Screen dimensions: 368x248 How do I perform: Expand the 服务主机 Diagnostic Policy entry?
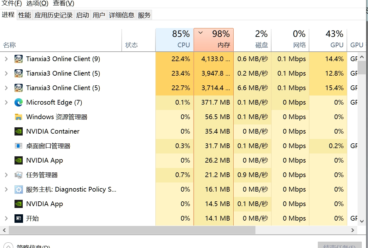pos(6,189)
